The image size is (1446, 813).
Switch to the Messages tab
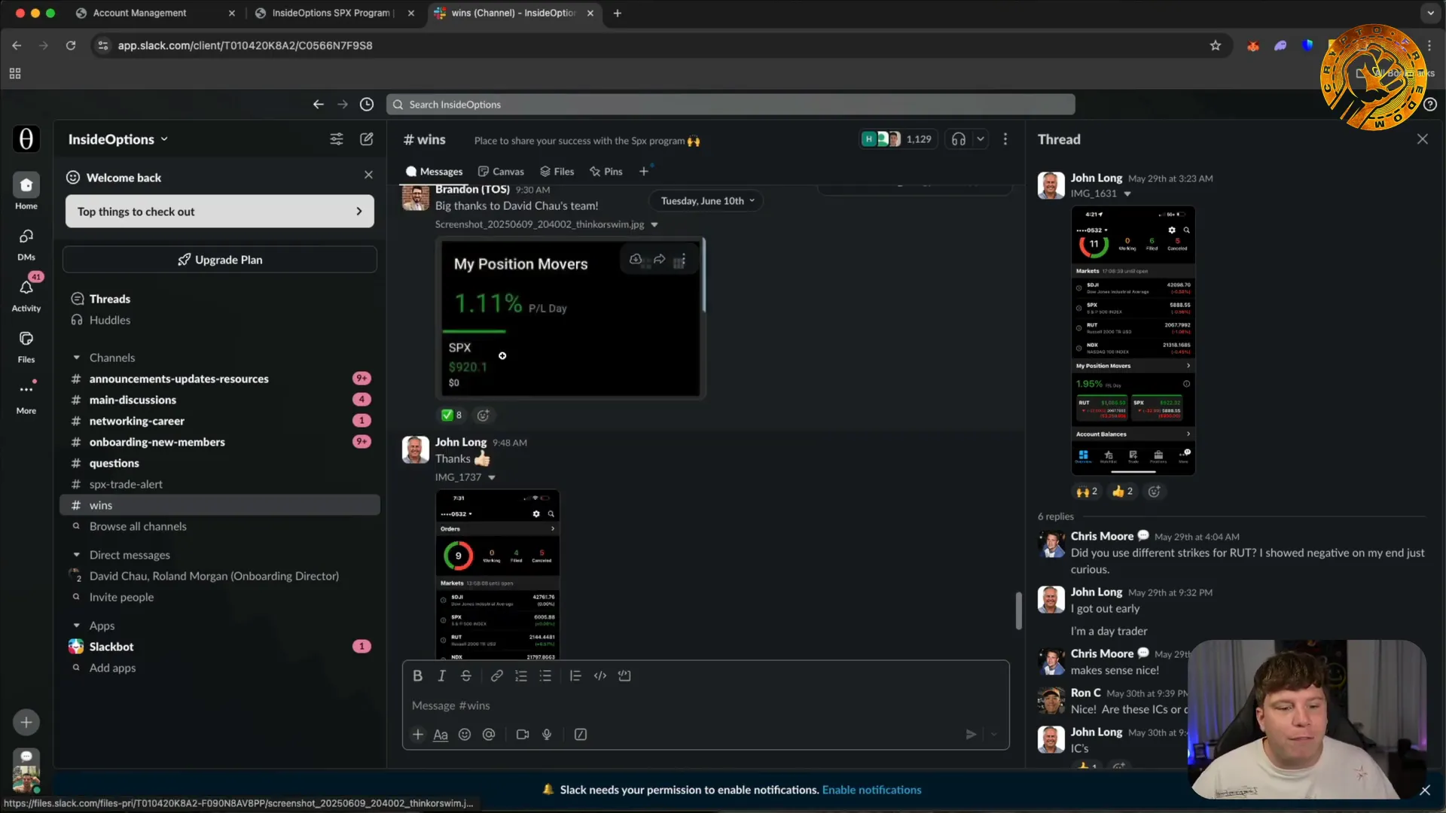click(x=435, y=172)
